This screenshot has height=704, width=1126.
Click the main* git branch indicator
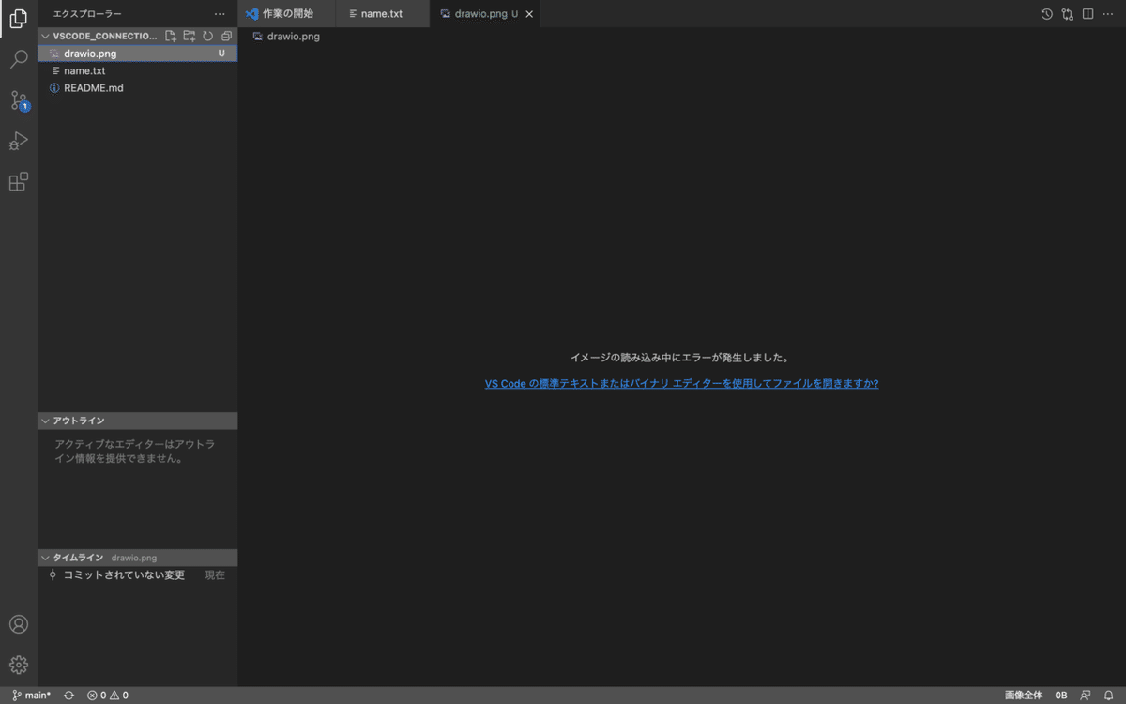coord(32,696)
